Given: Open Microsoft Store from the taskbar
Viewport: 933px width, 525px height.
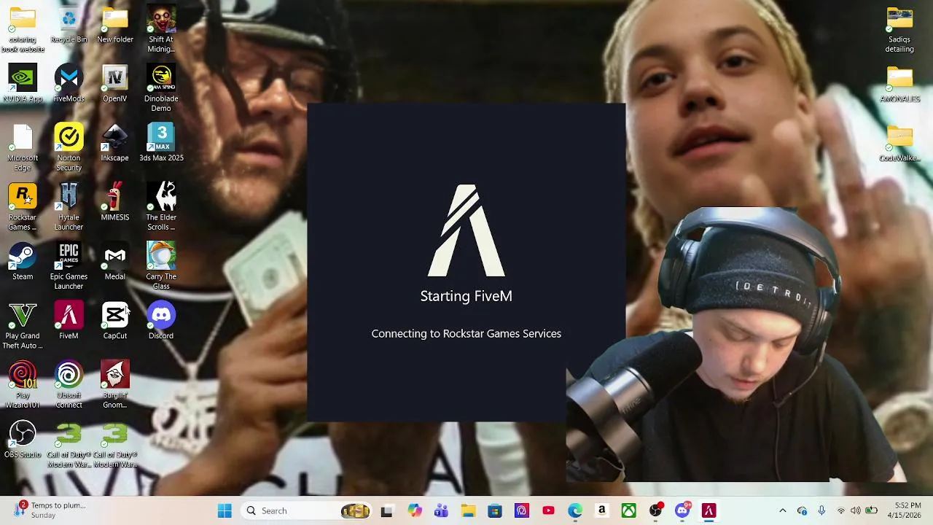Looking at the screenshot, I should [x=495, y=510].
